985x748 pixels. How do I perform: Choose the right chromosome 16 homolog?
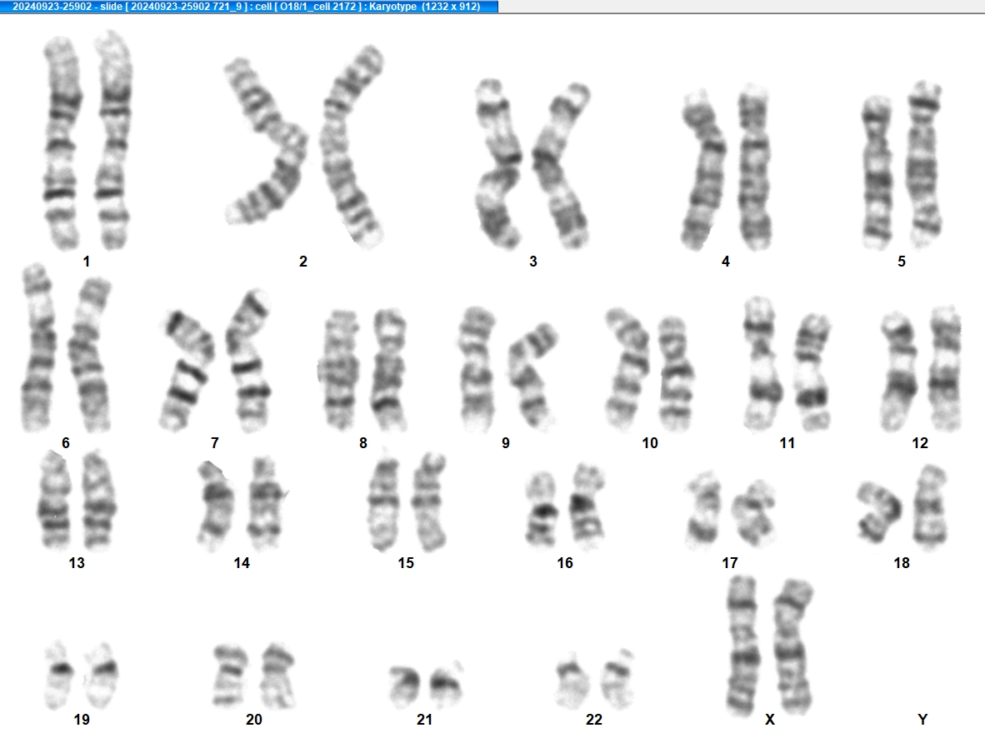(587, 506)
